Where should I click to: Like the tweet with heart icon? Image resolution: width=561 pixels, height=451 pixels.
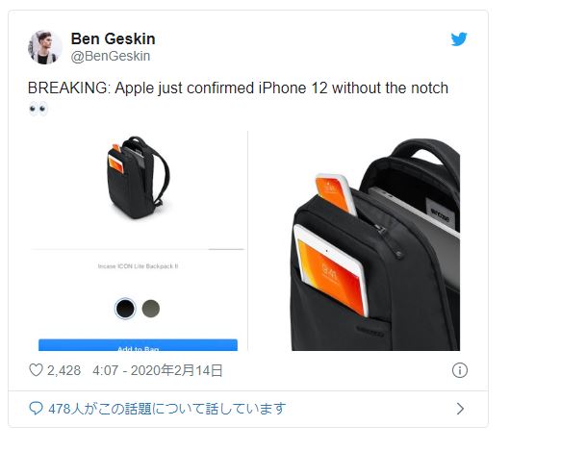(x=36, y=370)
